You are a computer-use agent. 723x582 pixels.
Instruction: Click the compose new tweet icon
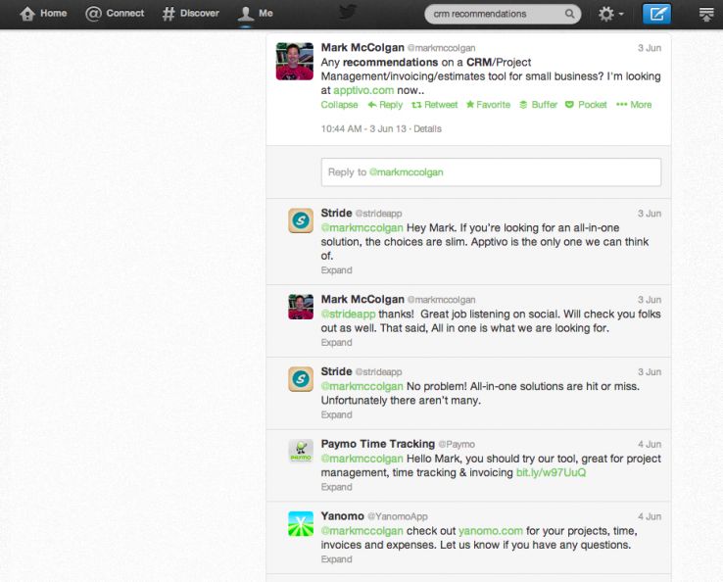pos(656,14)
